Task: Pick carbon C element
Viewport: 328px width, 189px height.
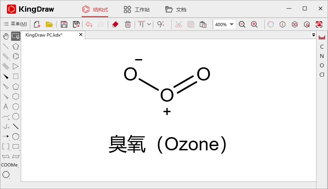Action: tap(322, 47)
